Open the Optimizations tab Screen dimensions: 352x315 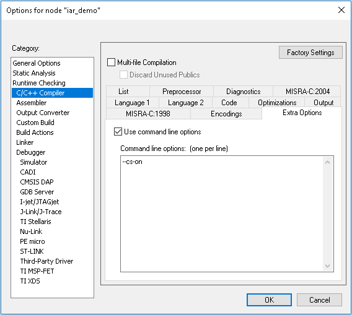[x=276, y=103]
